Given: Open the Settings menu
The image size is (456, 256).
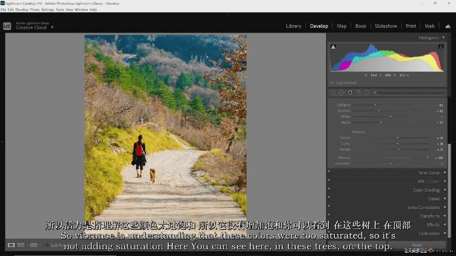Looking at the screenshot, I should [47, 9].
